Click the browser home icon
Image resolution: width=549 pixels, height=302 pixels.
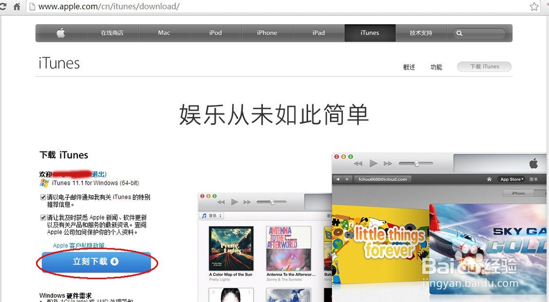tap(16, 6)
